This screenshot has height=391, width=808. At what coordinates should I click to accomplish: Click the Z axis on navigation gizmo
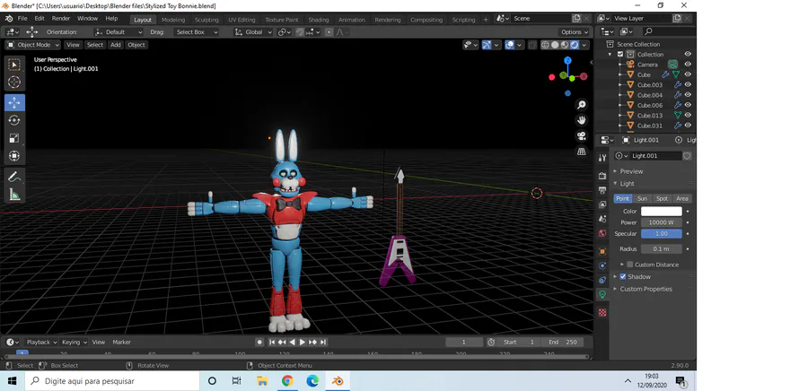(567, 60)
